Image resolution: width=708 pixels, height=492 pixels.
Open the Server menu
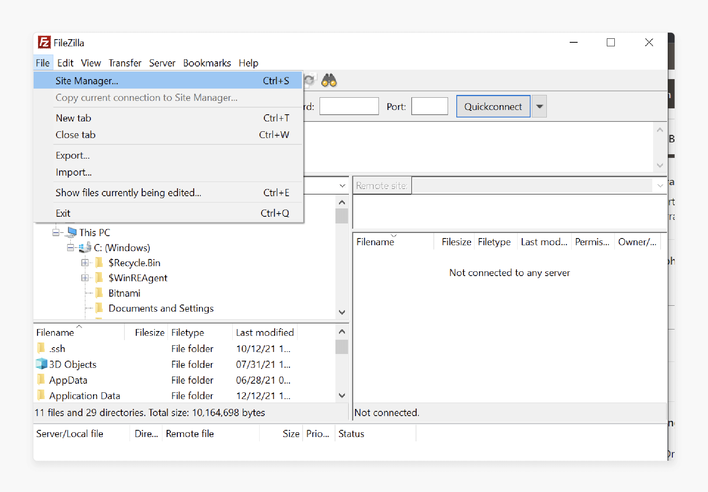point(162,63)
